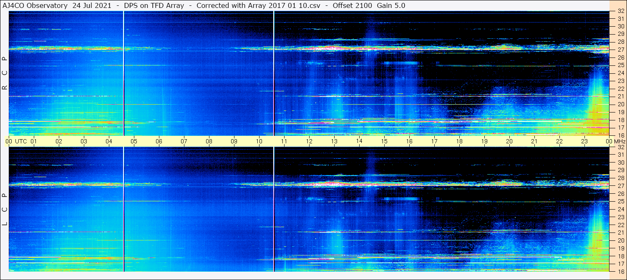Click 'Corrected with Array 2017 01 10.csv' text
627x280 pixels.
258,5
